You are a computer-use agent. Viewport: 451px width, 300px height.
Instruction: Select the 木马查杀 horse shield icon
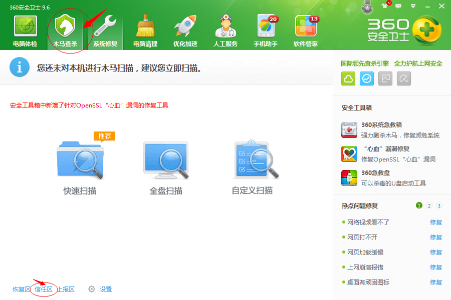point(65,27)
